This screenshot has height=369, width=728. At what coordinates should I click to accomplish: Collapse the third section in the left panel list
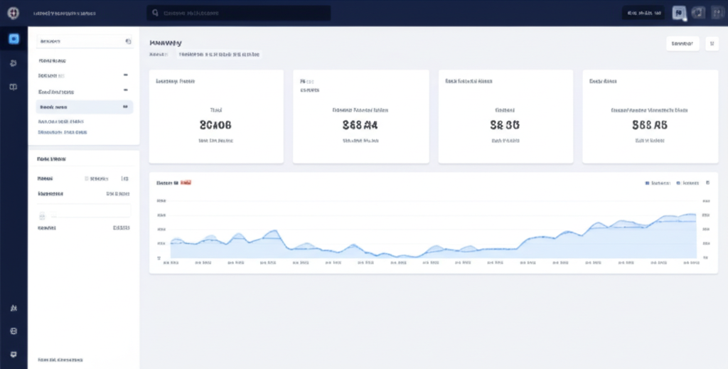point(125,91)
